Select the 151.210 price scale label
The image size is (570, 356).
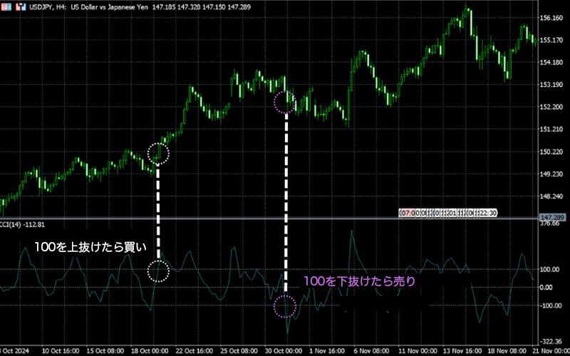[x=551, y=130]
